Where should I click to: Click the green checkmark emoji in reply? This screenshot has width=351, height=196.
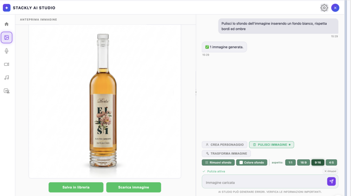207,47
